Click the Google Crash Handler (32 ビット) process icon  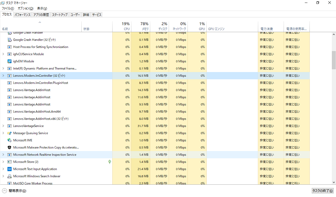(x=9, y=40)
